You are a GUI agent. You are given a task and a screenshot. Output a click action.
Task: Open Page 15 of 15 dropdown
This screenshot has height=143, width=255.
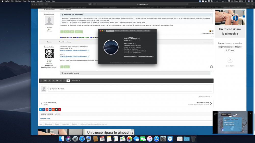click(x=76, y=81)
